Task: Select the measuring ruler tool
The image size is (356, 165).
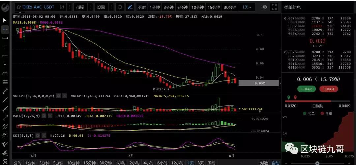Action: pyautogui.click(x=5, y=73)
